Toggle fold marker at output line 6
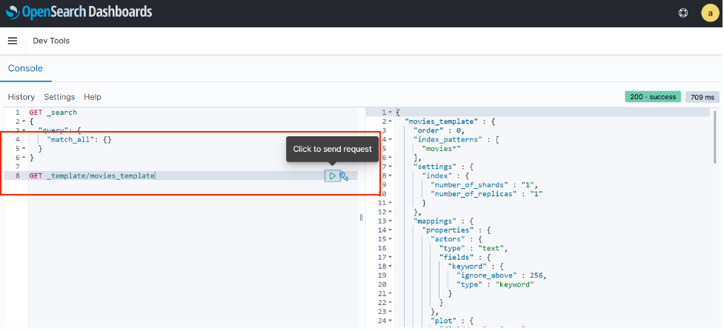The image size is (724, 331). (391, 158)
